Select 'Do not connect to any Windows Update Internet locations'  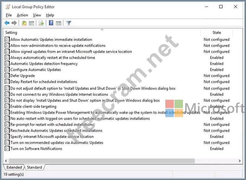click(x=59, y=94)
